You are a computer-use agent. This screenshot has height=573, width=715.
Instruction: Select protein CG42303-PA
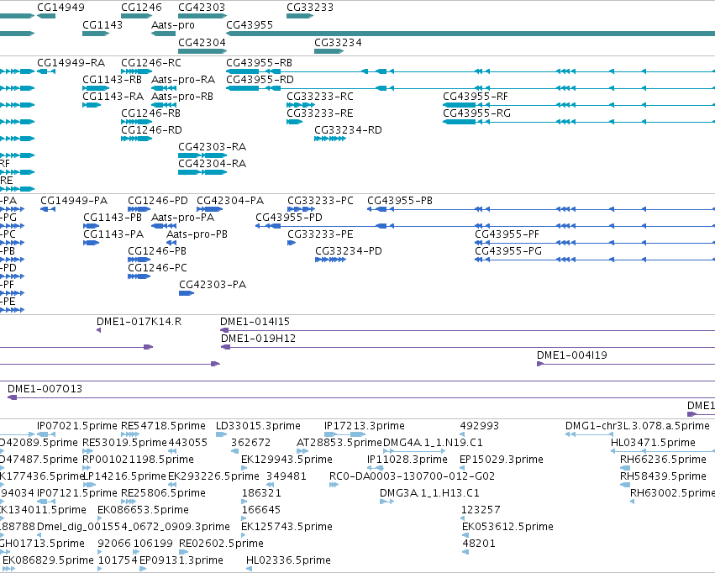click(x=213, y=285)
